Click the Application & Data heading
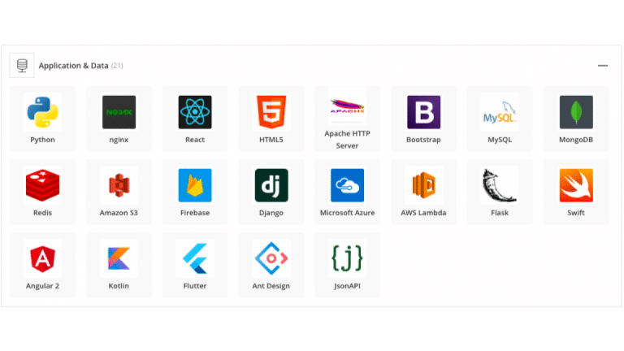624x351 pixels. [x=73, y=65]
